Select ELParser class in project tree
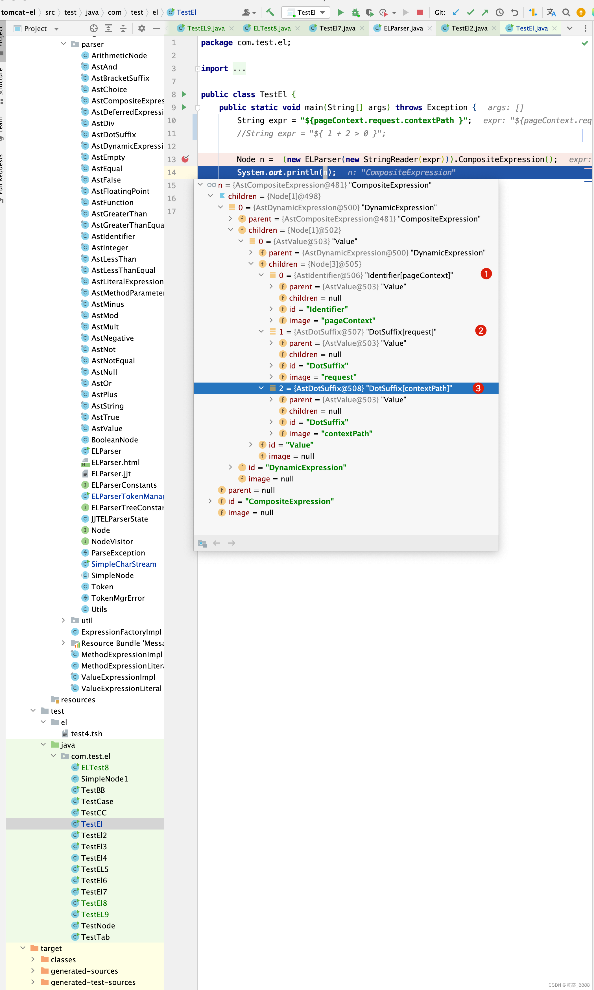 pyautogui.click(x=106, y=451)
